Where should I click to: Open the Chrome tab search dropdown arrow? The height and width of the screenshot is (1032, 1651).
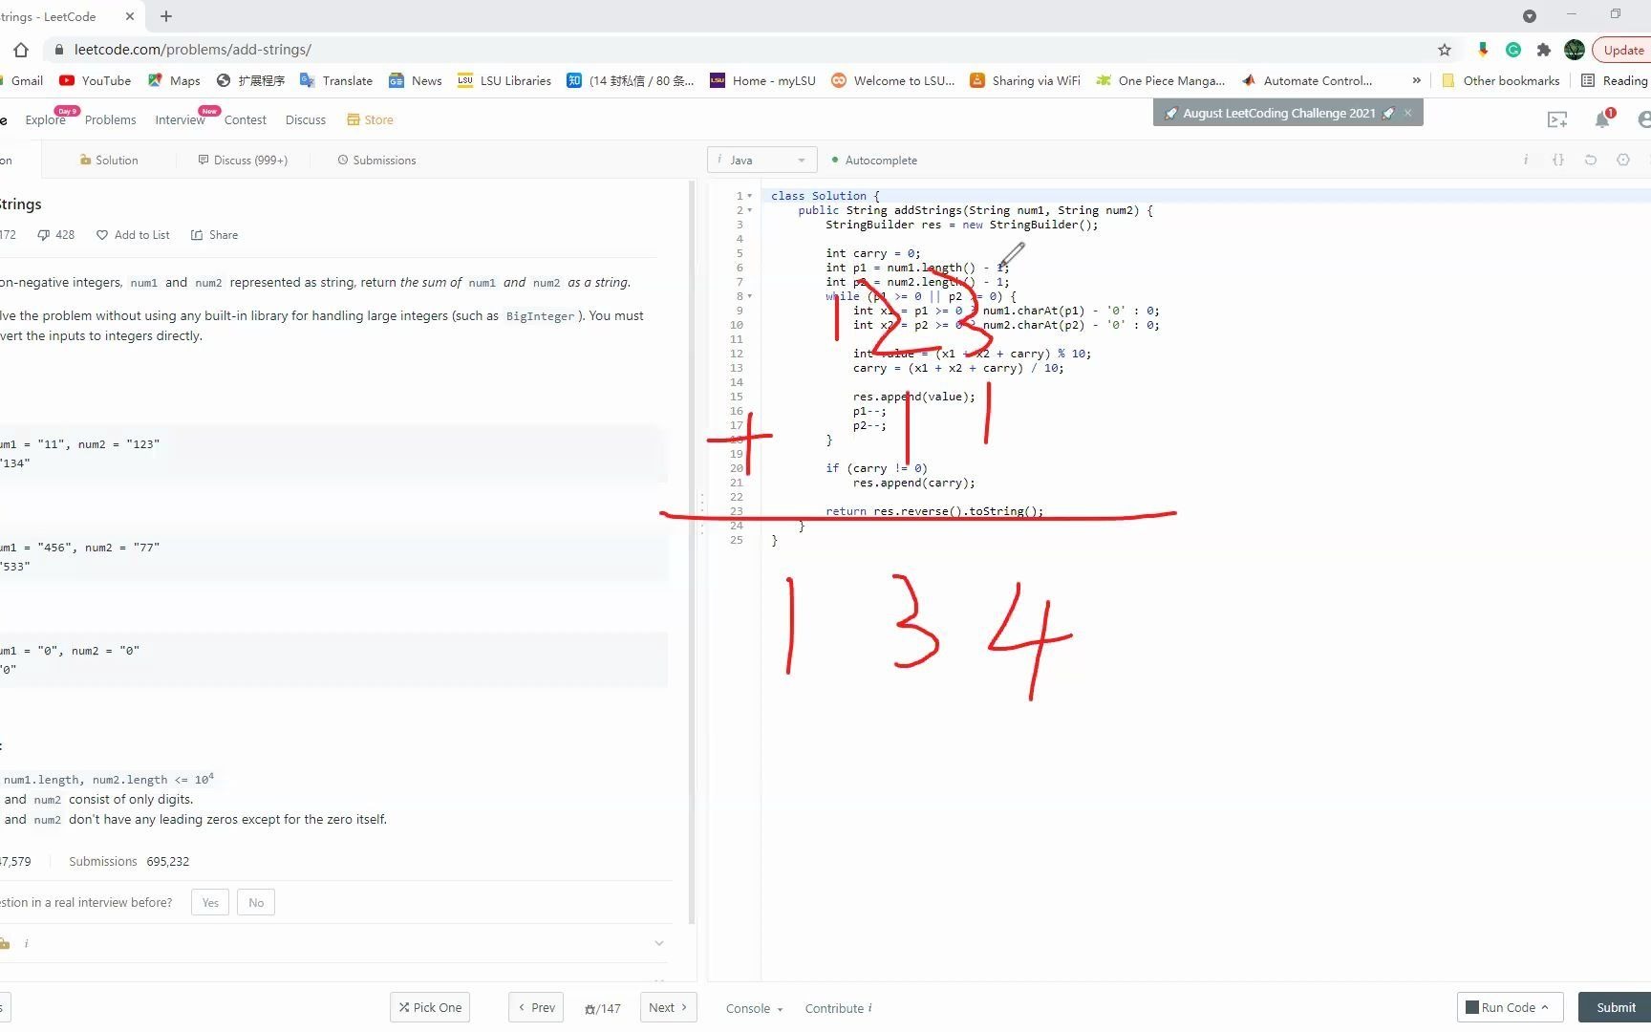click(1529, 16)
